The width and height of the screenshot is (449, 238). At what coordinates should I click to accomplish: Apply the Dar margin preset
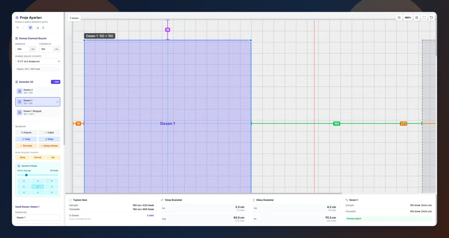53,157
